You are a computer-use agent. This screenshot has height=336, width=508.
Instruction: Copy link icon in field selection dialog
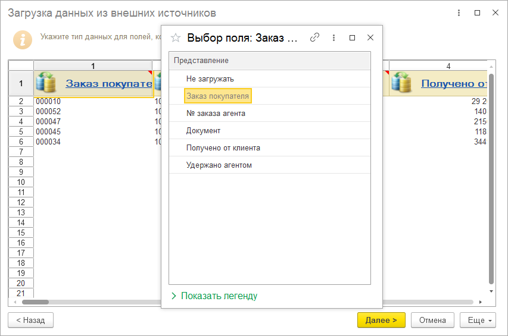[x=315, y=37]
